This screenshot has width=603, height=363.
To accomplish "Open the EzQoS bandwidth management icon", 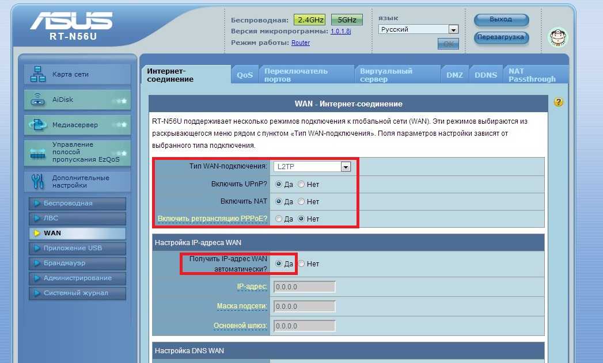I will pos(38,152).
